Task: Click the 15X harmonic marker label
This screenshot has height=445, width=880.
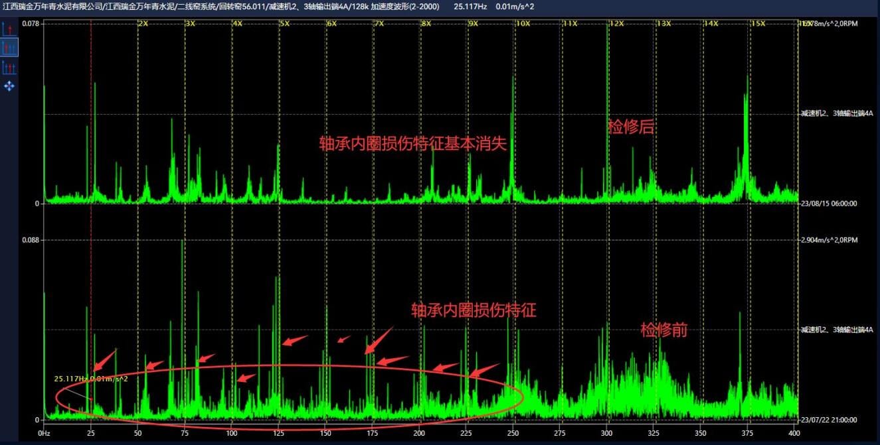Action: pyautogui.click(x=758, y=24)
